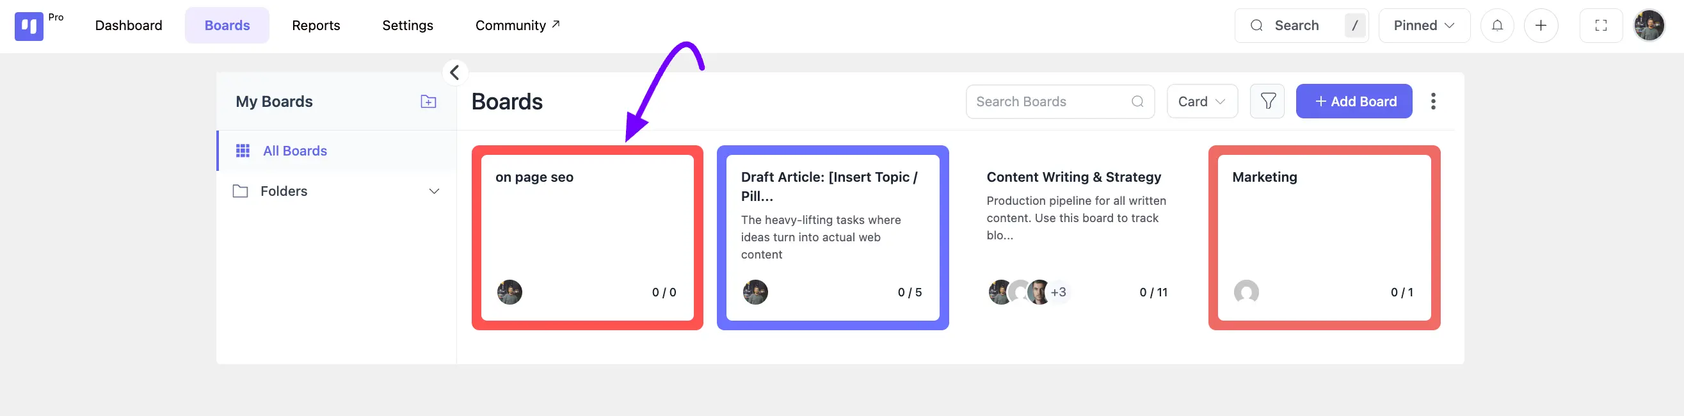Open the boards filter funnel icon
1684x416 pixels.
[x=1267, y=101]
